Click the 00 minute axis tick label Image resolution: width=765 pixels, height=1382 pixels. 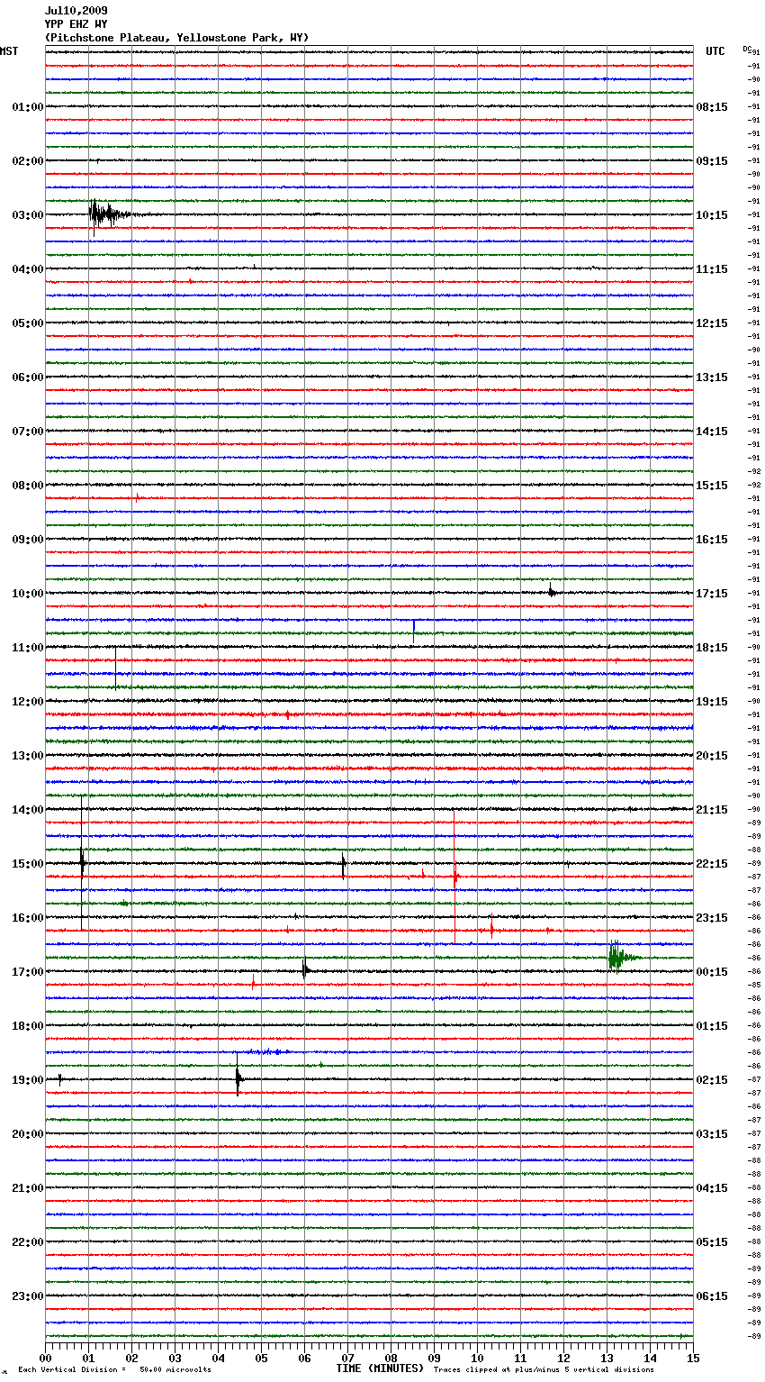[x=45, y=1358]
